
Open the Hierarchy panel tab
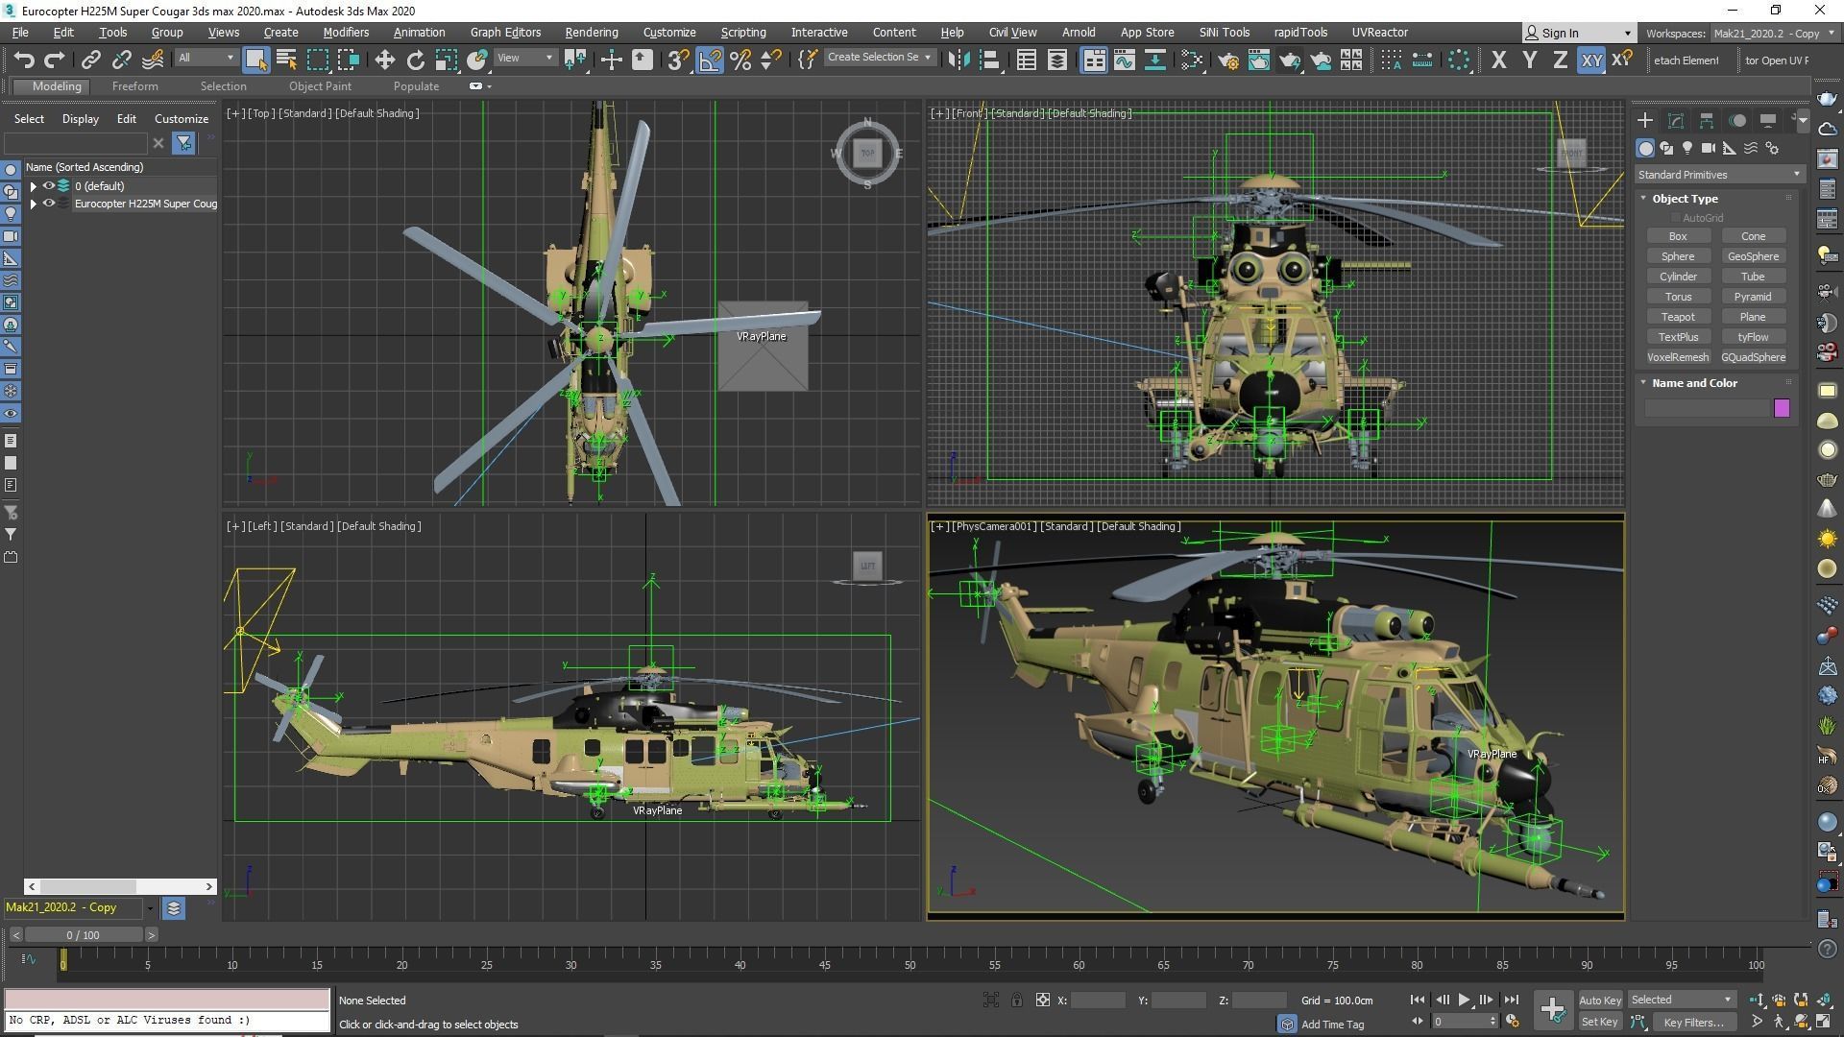[1707, 120]
